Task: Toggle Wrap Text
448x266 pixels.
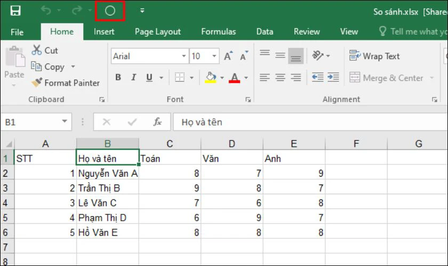Action: click(x=374, y=56)
